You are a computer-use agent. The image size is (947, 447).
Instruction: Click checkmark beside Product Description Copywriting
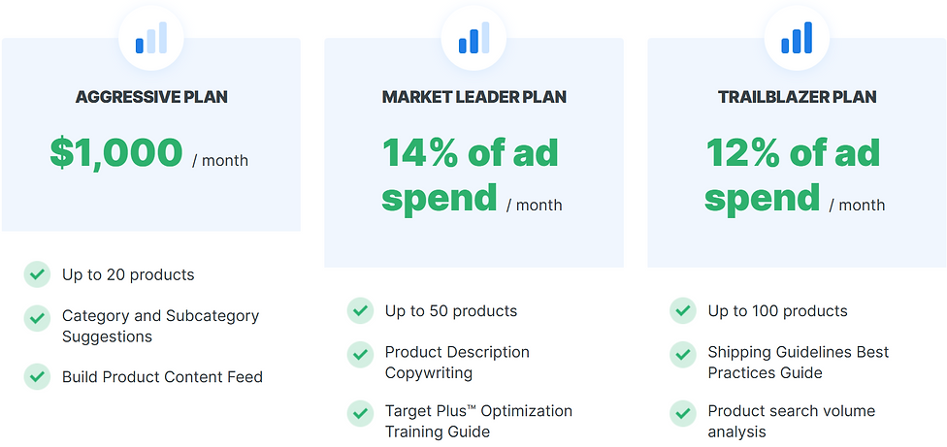coord(360,353)
